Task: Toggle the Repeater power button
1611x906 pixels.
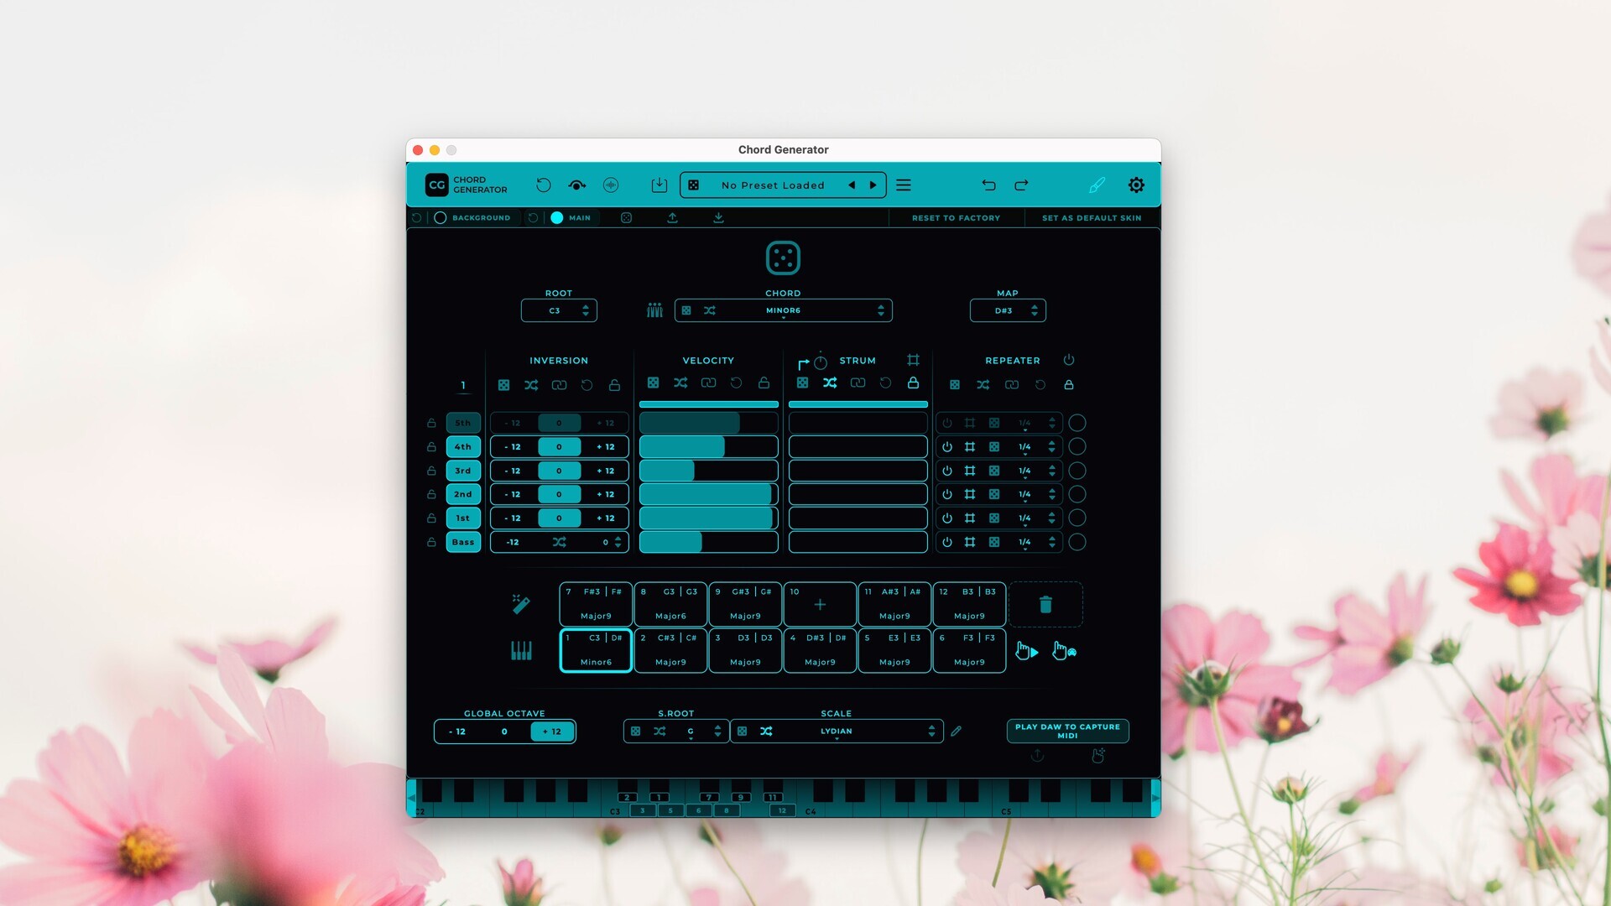Action: (1069, 360)
